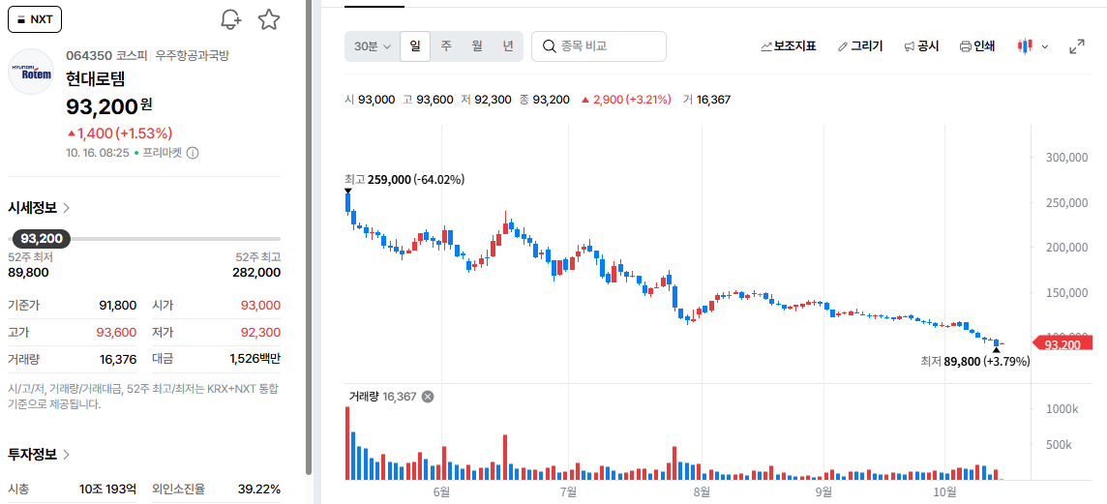Viewport: 1107px width, 504px height.
Task: Click the 시총 value 10조 193억
Action: 107,489
